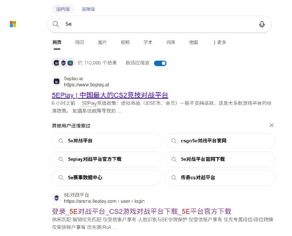This screenshot has width=292, height=236.
Task: Click the 休闲匹配 解锁优先匹配 snippet text
Action: click(162, 223)
